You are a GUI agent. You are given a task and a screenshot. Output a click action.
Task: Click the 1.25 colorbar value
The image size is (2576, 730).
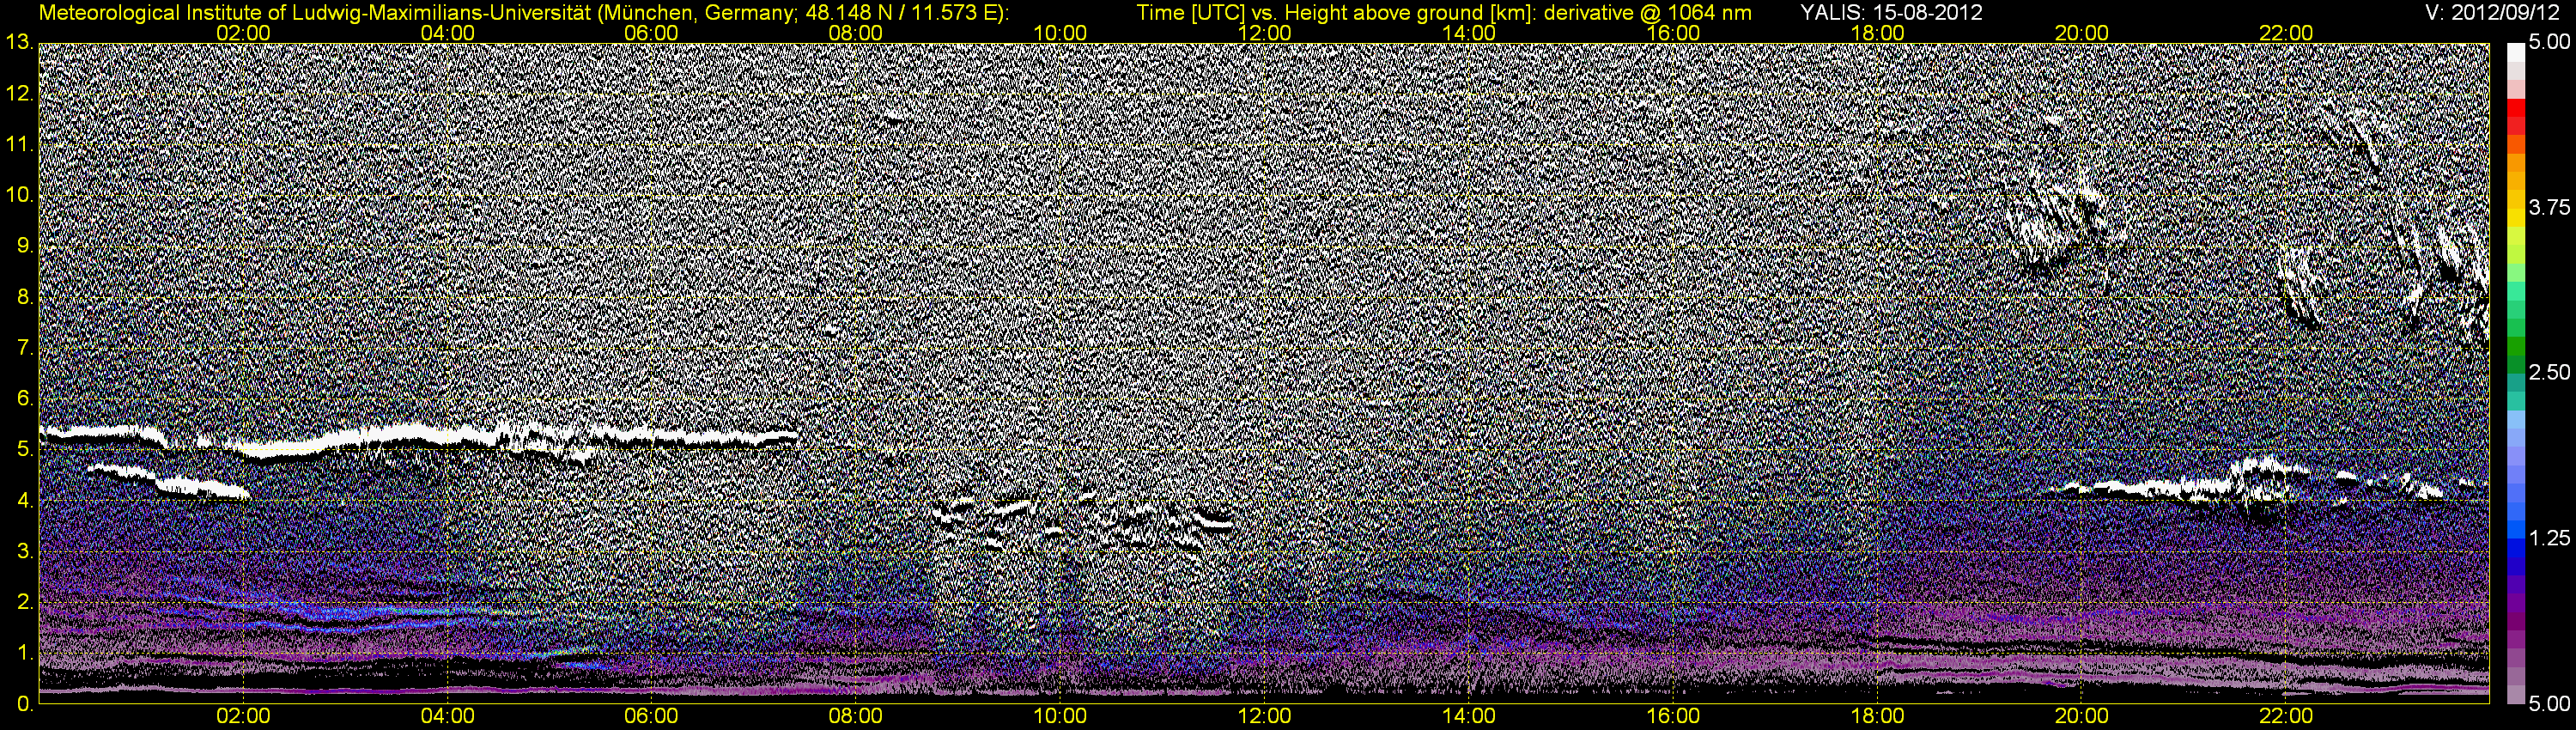coord(2549,538)
